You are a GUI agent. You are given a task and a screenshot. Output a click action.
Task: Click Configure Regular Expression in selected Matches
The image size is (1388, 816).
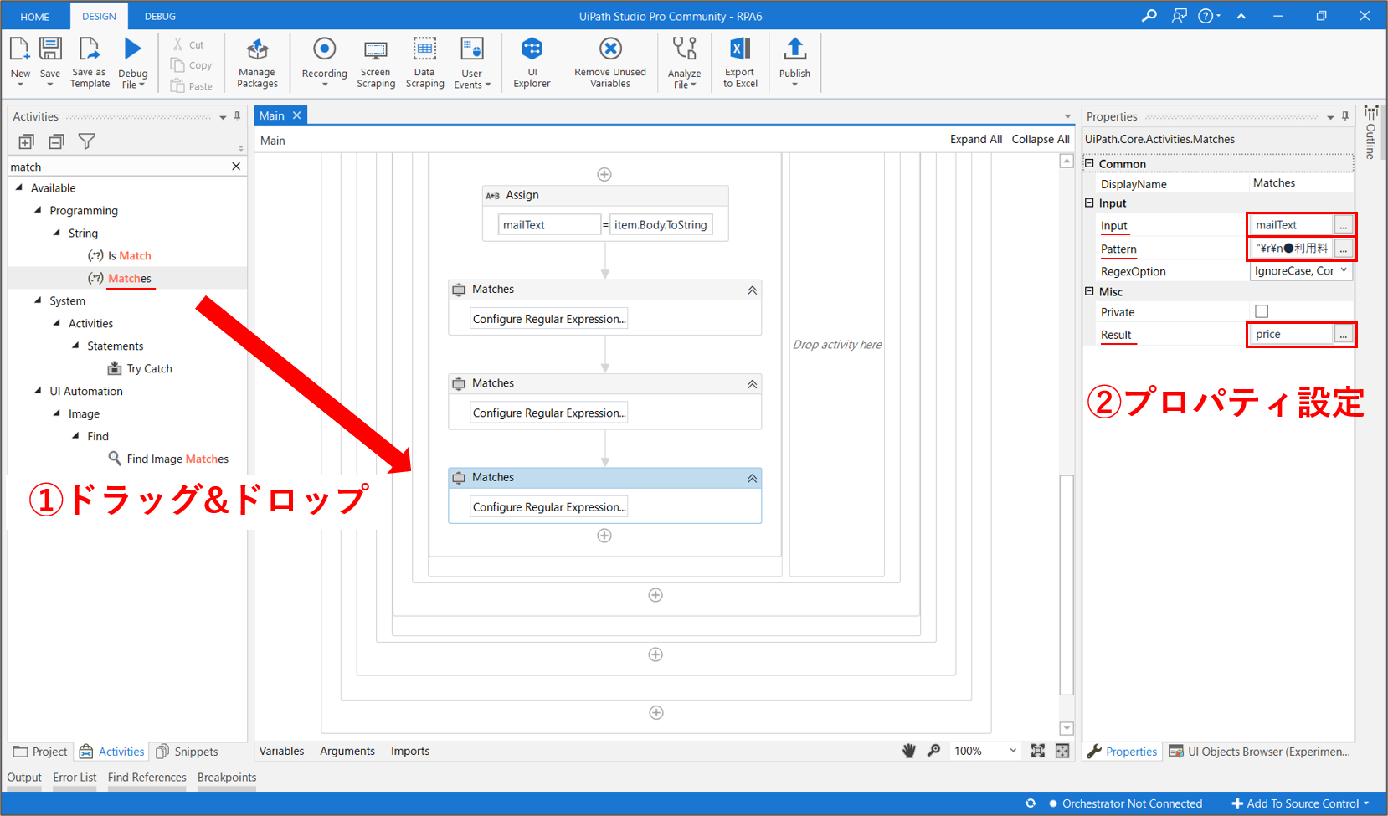click(x=549, y=507)
